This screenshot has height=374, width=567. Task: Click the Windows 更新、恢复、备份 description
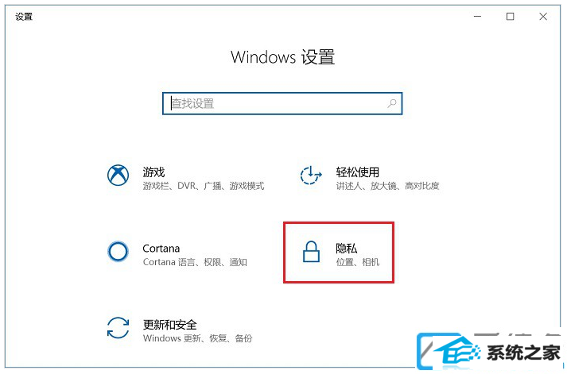pyautogui.click(x=197, y=338)
